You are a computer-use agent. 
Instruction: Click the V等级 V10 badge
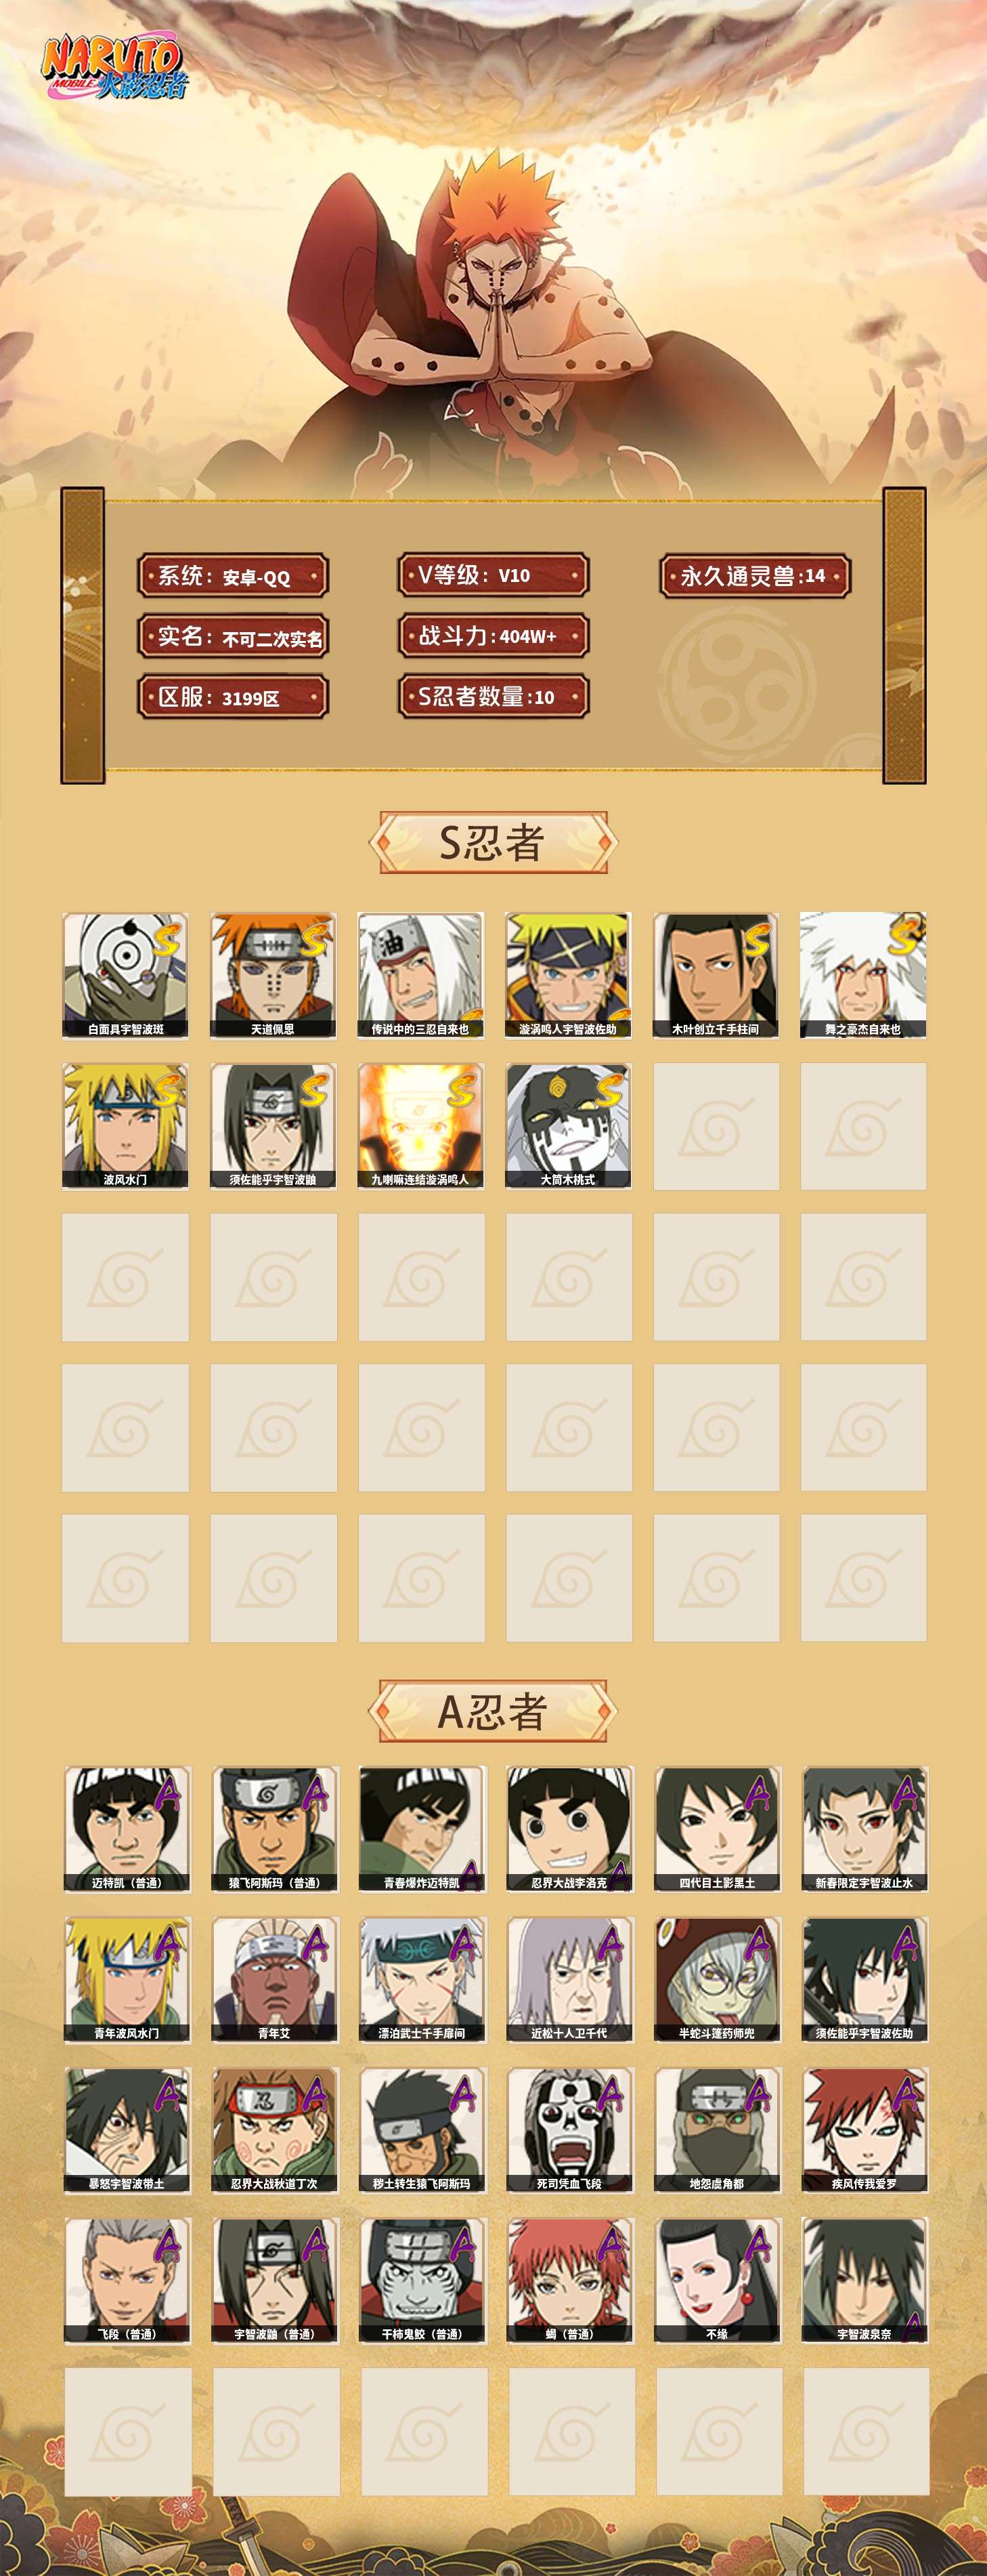point(493,575)
